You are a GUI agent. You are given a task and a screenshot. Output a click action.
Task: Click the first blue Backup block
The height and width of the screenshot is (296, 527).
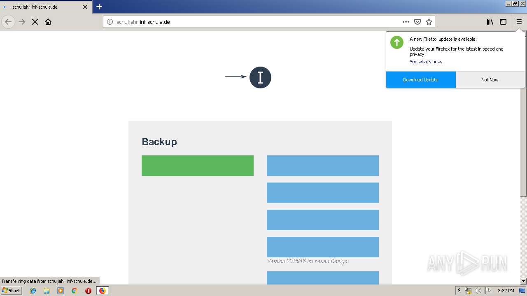(x=323, y=166)
